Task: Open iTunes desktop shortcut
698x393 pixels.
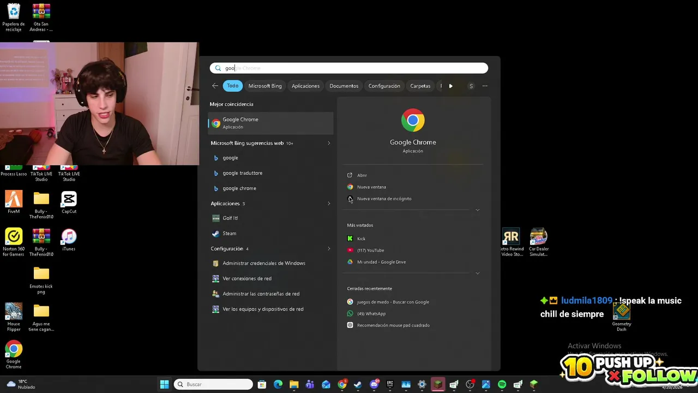Action: [x=69, y=240]
